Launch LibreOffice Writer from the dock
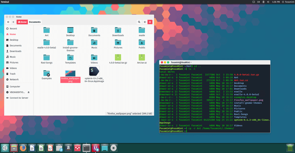The height and width of the screenshot is (153, 295). click(32, 148)
